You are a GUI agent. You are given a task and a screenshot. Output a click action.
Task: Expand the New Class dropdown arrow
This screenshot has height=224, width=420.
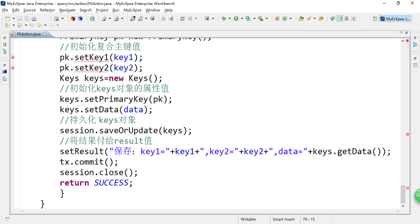pos(291,18)
